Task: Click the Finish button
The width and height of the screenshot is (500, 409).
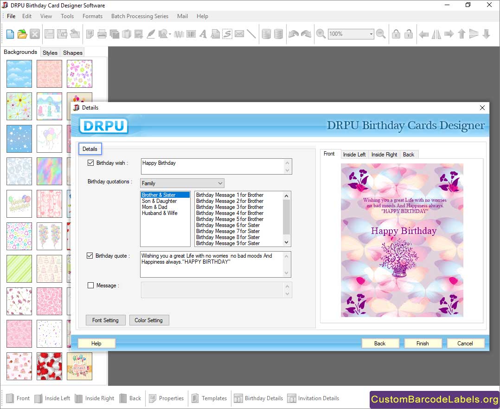Action: point(423,344)
